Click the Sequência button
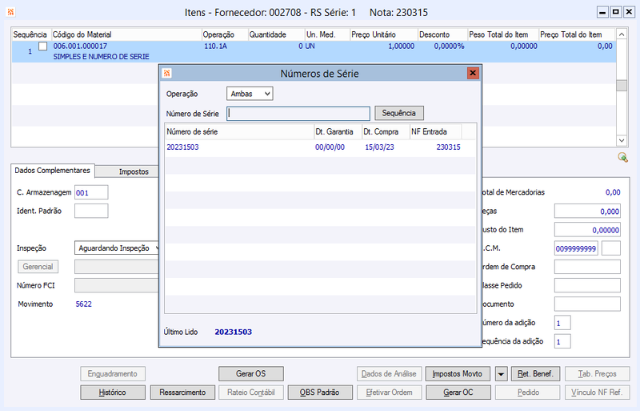Image resolution: width=640 pixels, height=411 pixels. coord(398,113)
